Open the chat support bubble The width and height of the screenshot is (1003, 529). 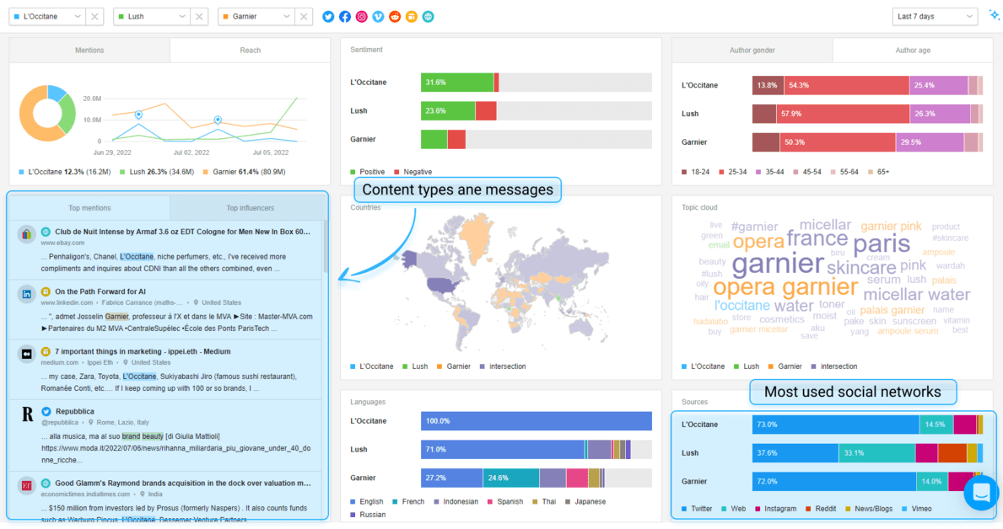click(x=980, y=493)
